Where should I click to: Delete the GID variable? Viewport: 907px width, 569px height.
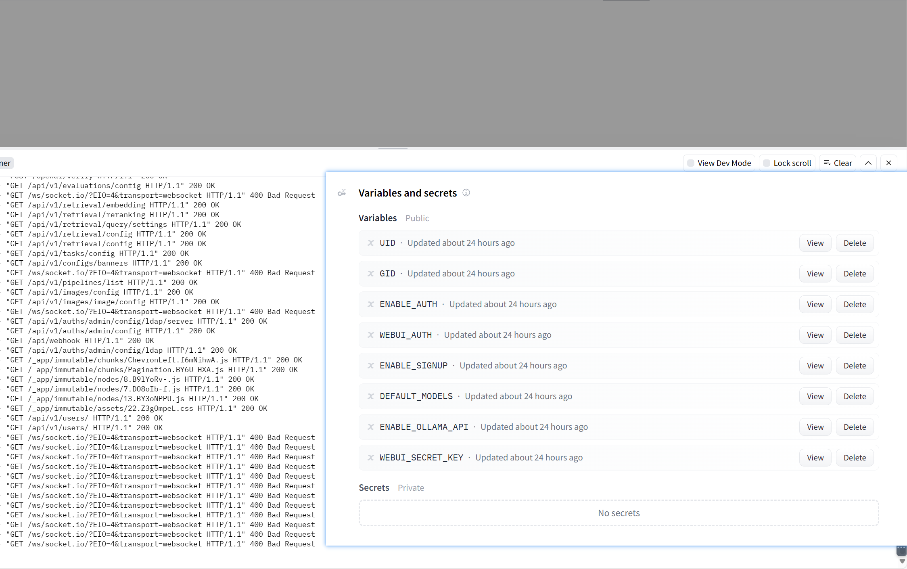[x=855, y=274]
